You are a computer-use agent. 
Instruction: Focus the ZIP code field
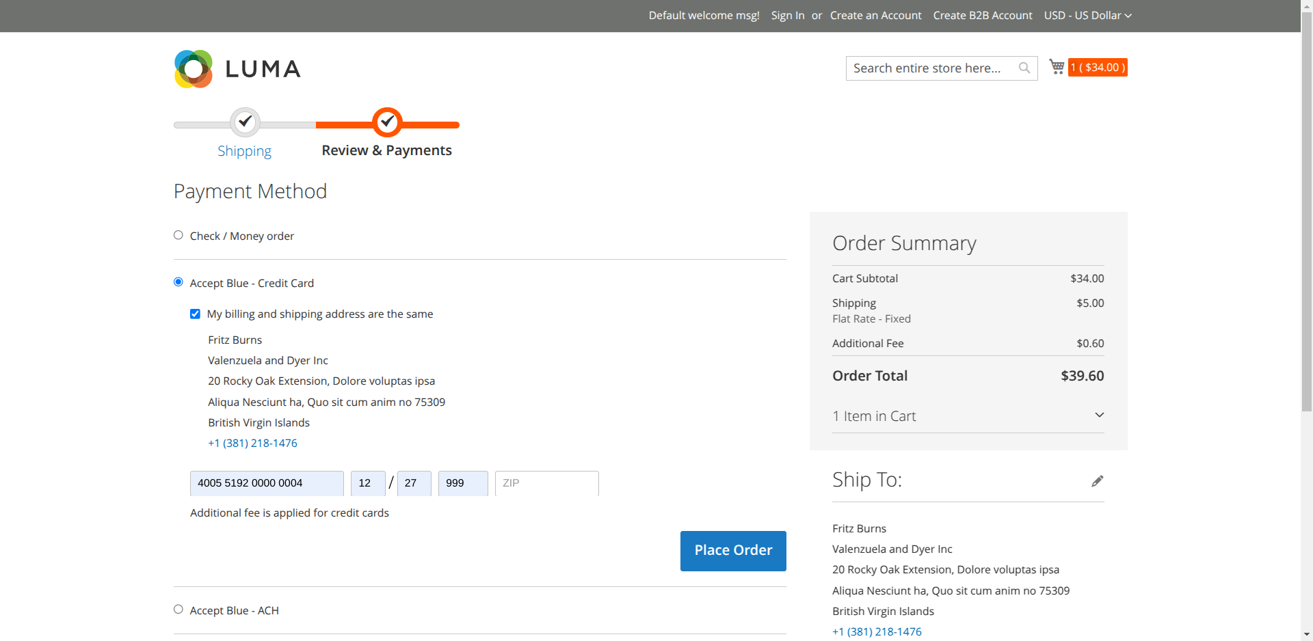(x=546, y=483)
